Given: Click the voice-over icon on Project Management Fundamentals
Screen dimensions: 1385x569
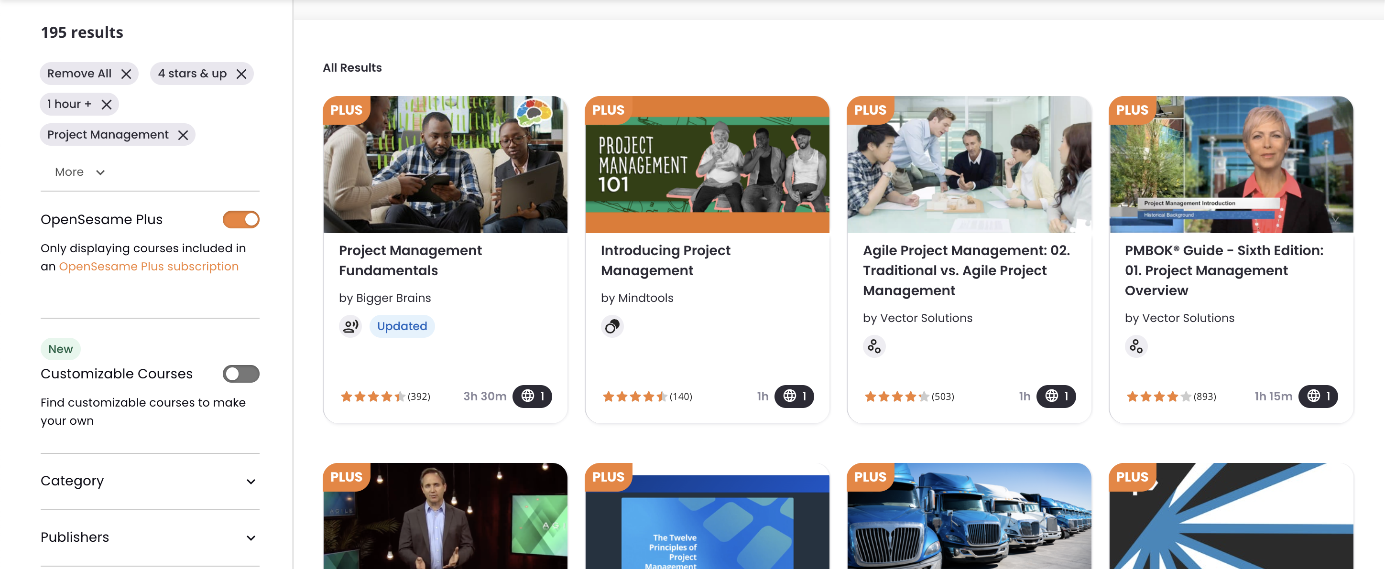Looking at the screenshot, I should pos(350,326).
